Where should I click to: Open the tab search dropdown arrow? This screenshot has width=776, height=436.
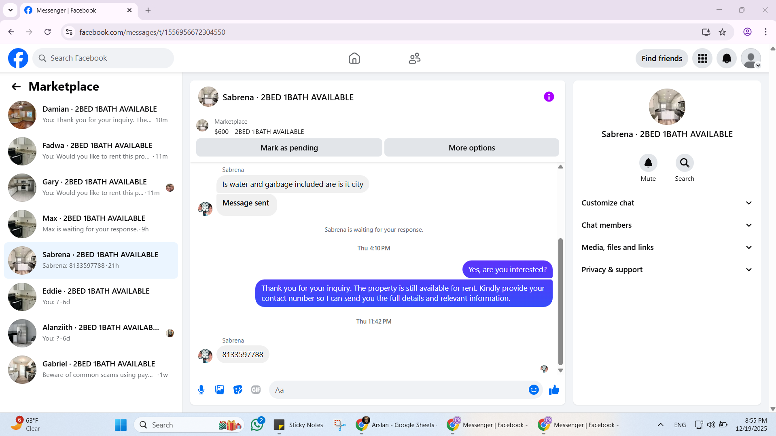tap(11, 10)
